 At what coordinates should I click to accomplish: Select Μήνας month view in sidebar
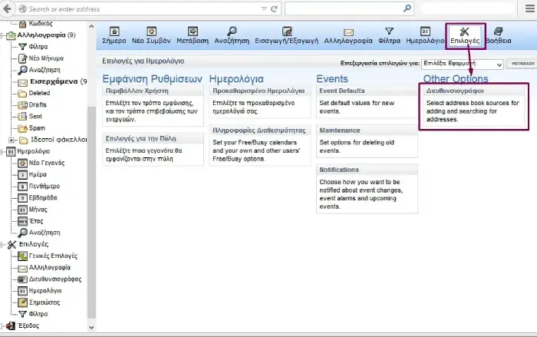38,210
